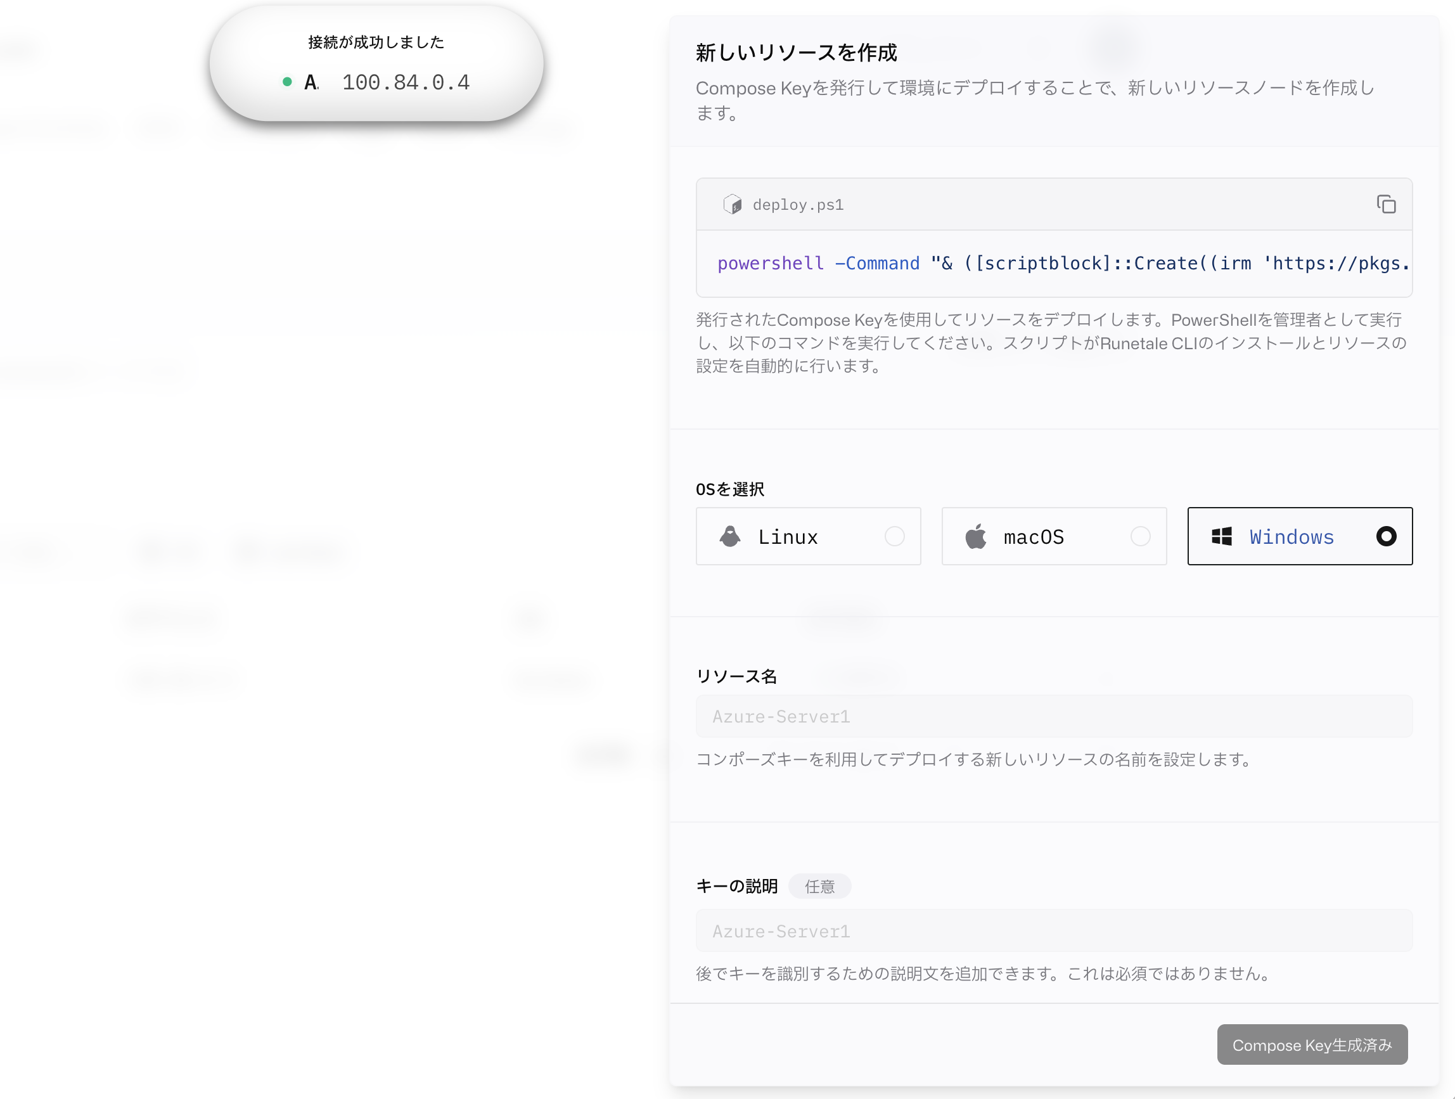Click the macOS apple icon
The image size is (1455, 1099).
(x=975, y=537)
